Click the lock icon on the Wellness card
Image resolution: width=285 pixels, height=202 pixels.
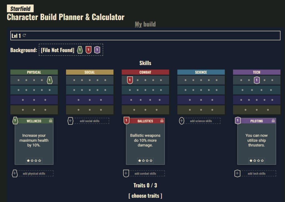(x=51, y=121)
